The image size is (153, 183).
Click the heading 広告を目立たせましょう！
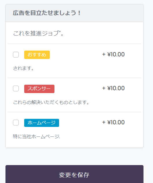click(47, 13)
